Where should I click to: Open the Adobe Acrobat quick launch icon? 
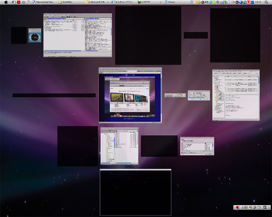pyautogui.click(x=18, y=2)
